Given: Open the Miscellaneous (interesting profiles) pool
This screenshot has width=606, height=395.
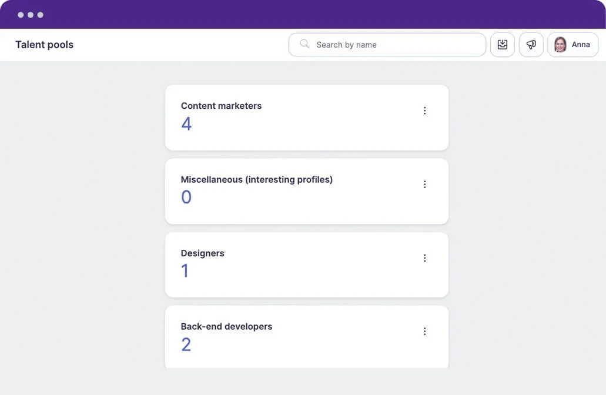Looking at the screenshot, I should [x=256, y=179].
